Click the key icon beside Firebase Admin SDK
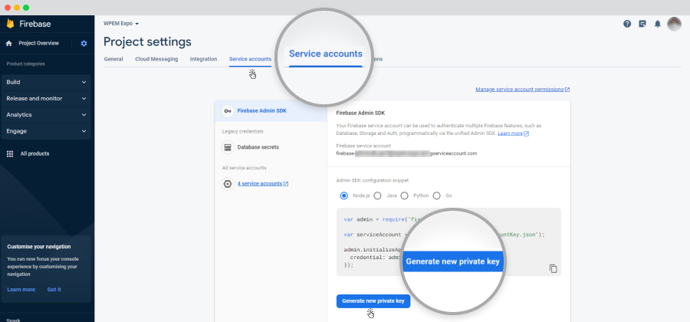The width and height of the screenshot is (690, 322). 228,111
